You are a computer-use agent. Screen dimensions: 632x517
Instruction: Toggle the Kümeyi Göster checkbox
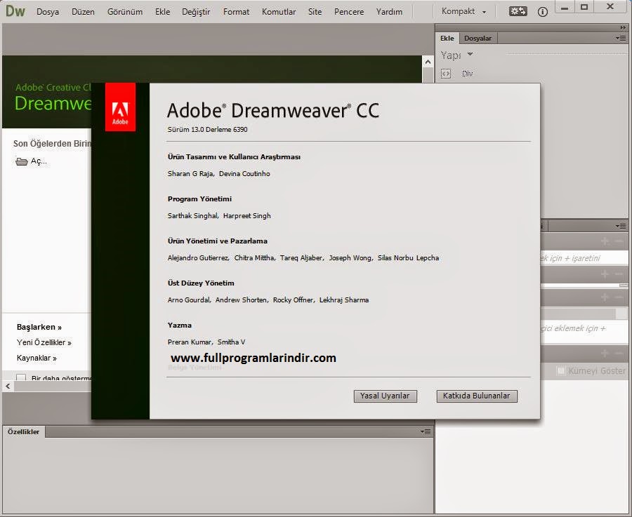pos(560,371)
